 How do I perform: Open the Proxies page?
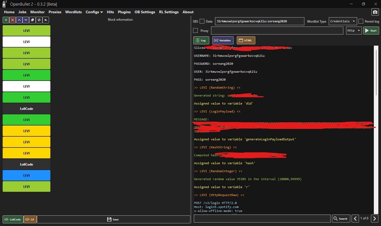(x=55, y=12)
